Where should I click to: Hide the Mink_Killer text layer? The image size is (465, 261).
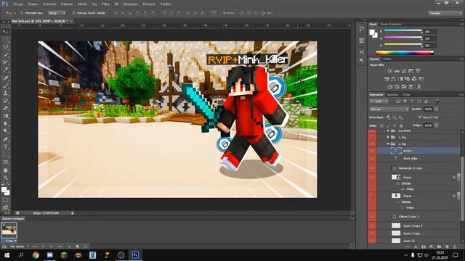tap(372, 158)
